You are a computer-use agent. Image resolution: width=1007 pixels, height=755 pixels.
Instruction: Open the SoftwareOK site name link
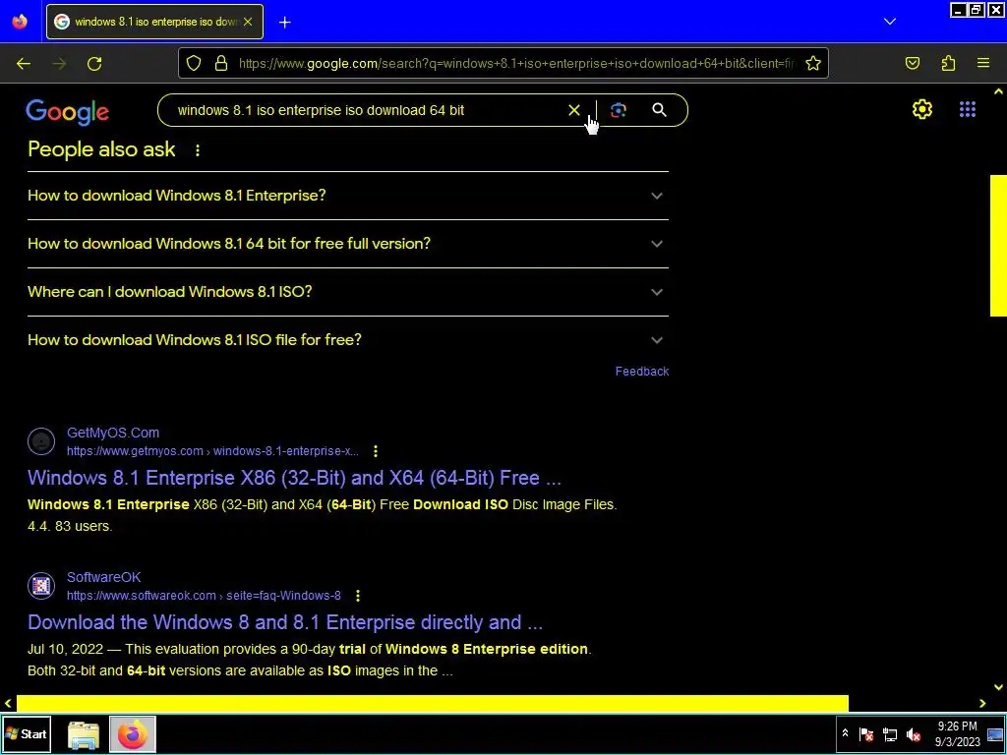pos(103,577)
